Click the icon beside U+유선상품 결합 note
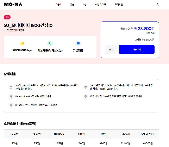This screenshot has width=169, height=147. [11, 105]
